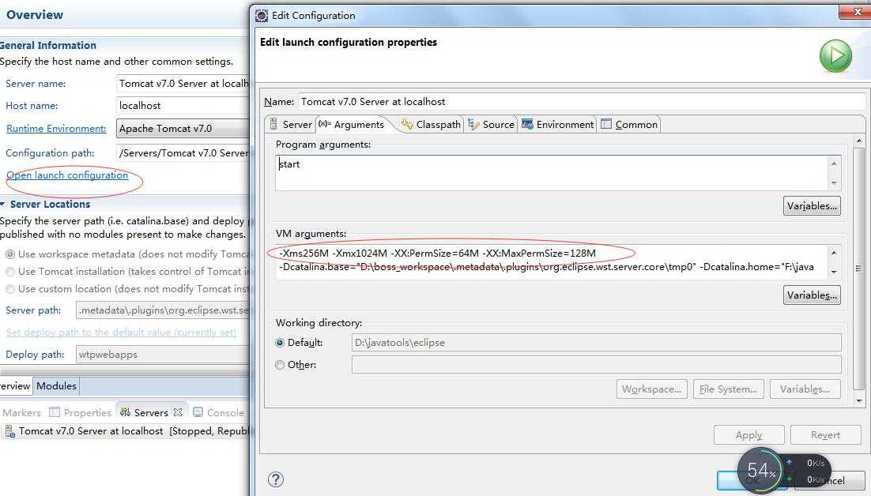Click the VM arguments scroll down arrow

coord(834,272)
